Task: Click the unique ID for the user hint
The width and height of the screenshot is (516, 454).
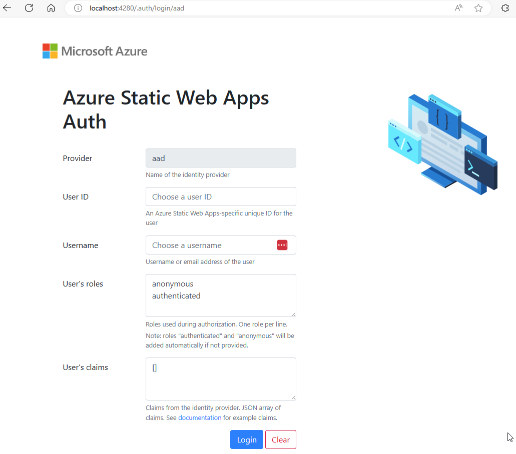Action: (219, 217)
